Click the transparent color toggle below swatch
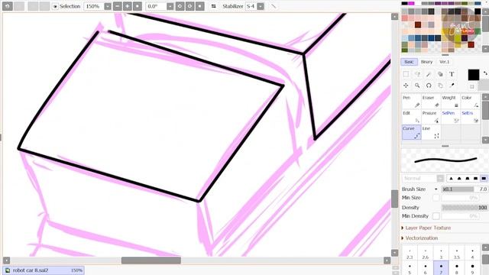 point(472,86)
